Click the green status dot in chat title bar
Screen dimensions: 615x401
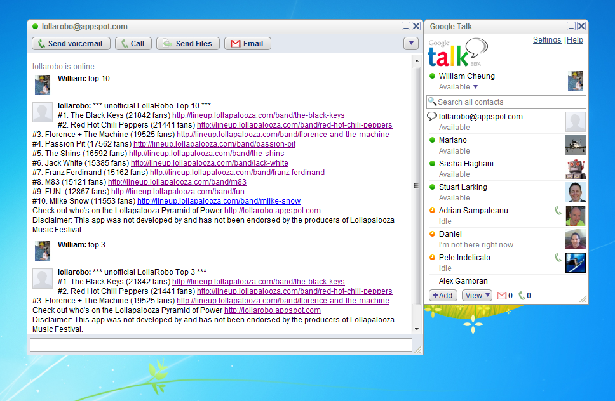(x=36, y=27)
